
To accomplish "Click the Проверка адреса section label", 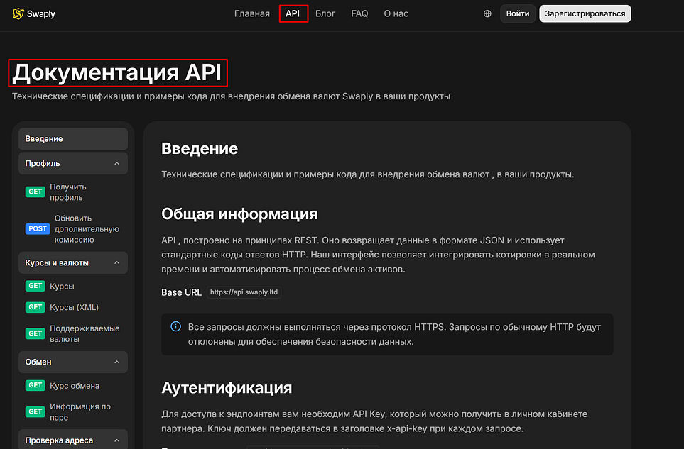I will pyautogui.click(x=59, y=440).
